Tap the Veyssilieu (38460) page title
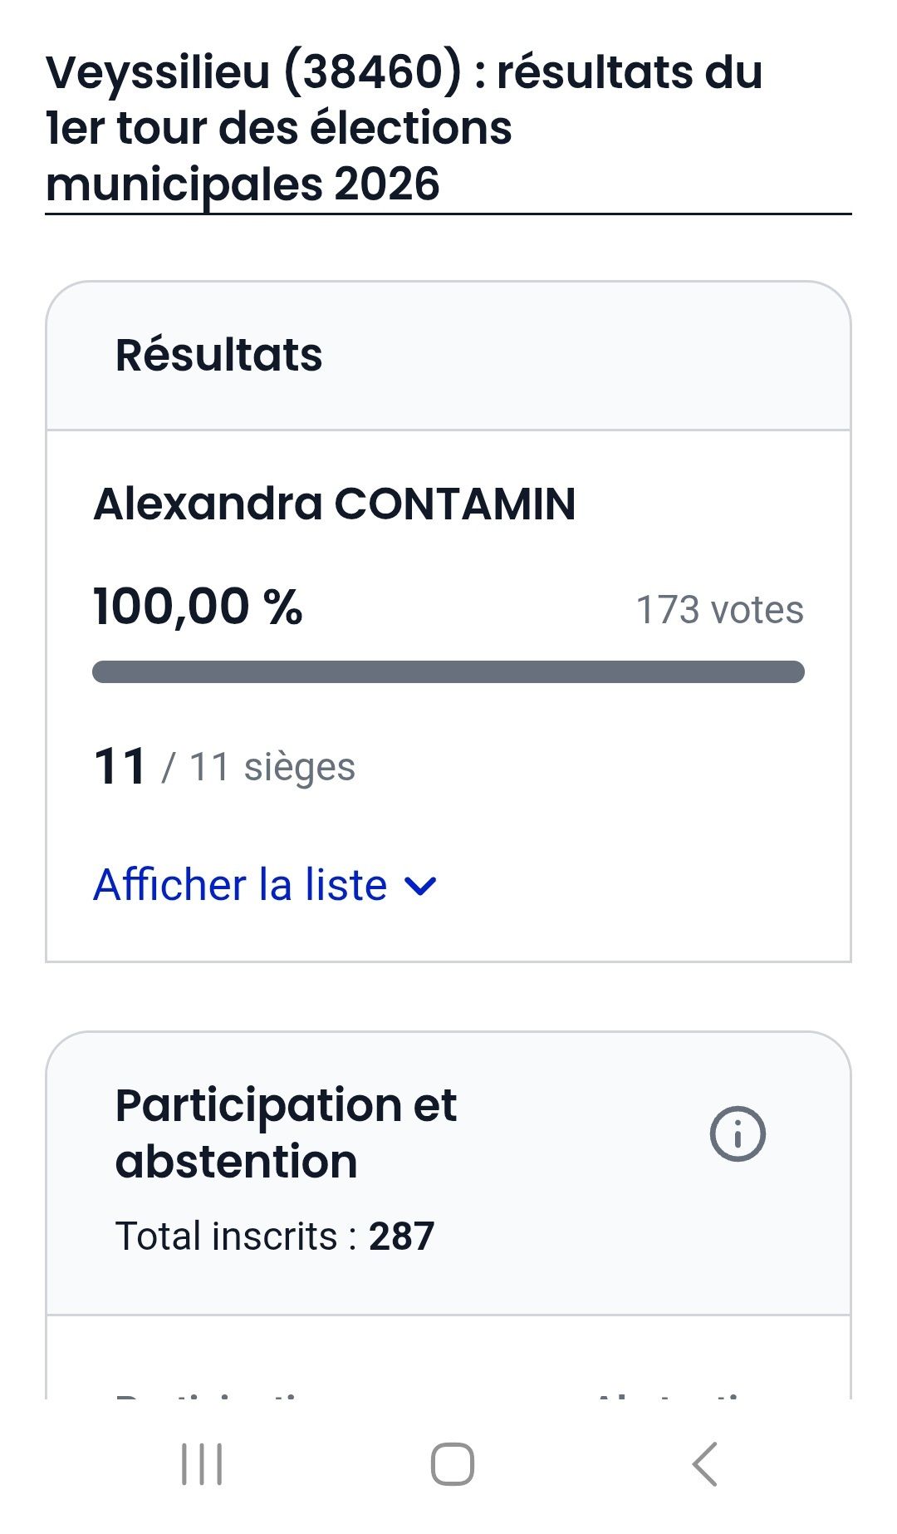Screen dimensions: 897x1534 403,71
